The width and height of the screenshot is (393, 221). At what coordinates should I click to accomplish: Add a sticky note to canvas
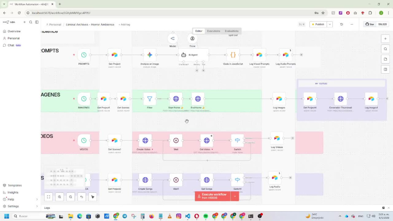point(385,59)
